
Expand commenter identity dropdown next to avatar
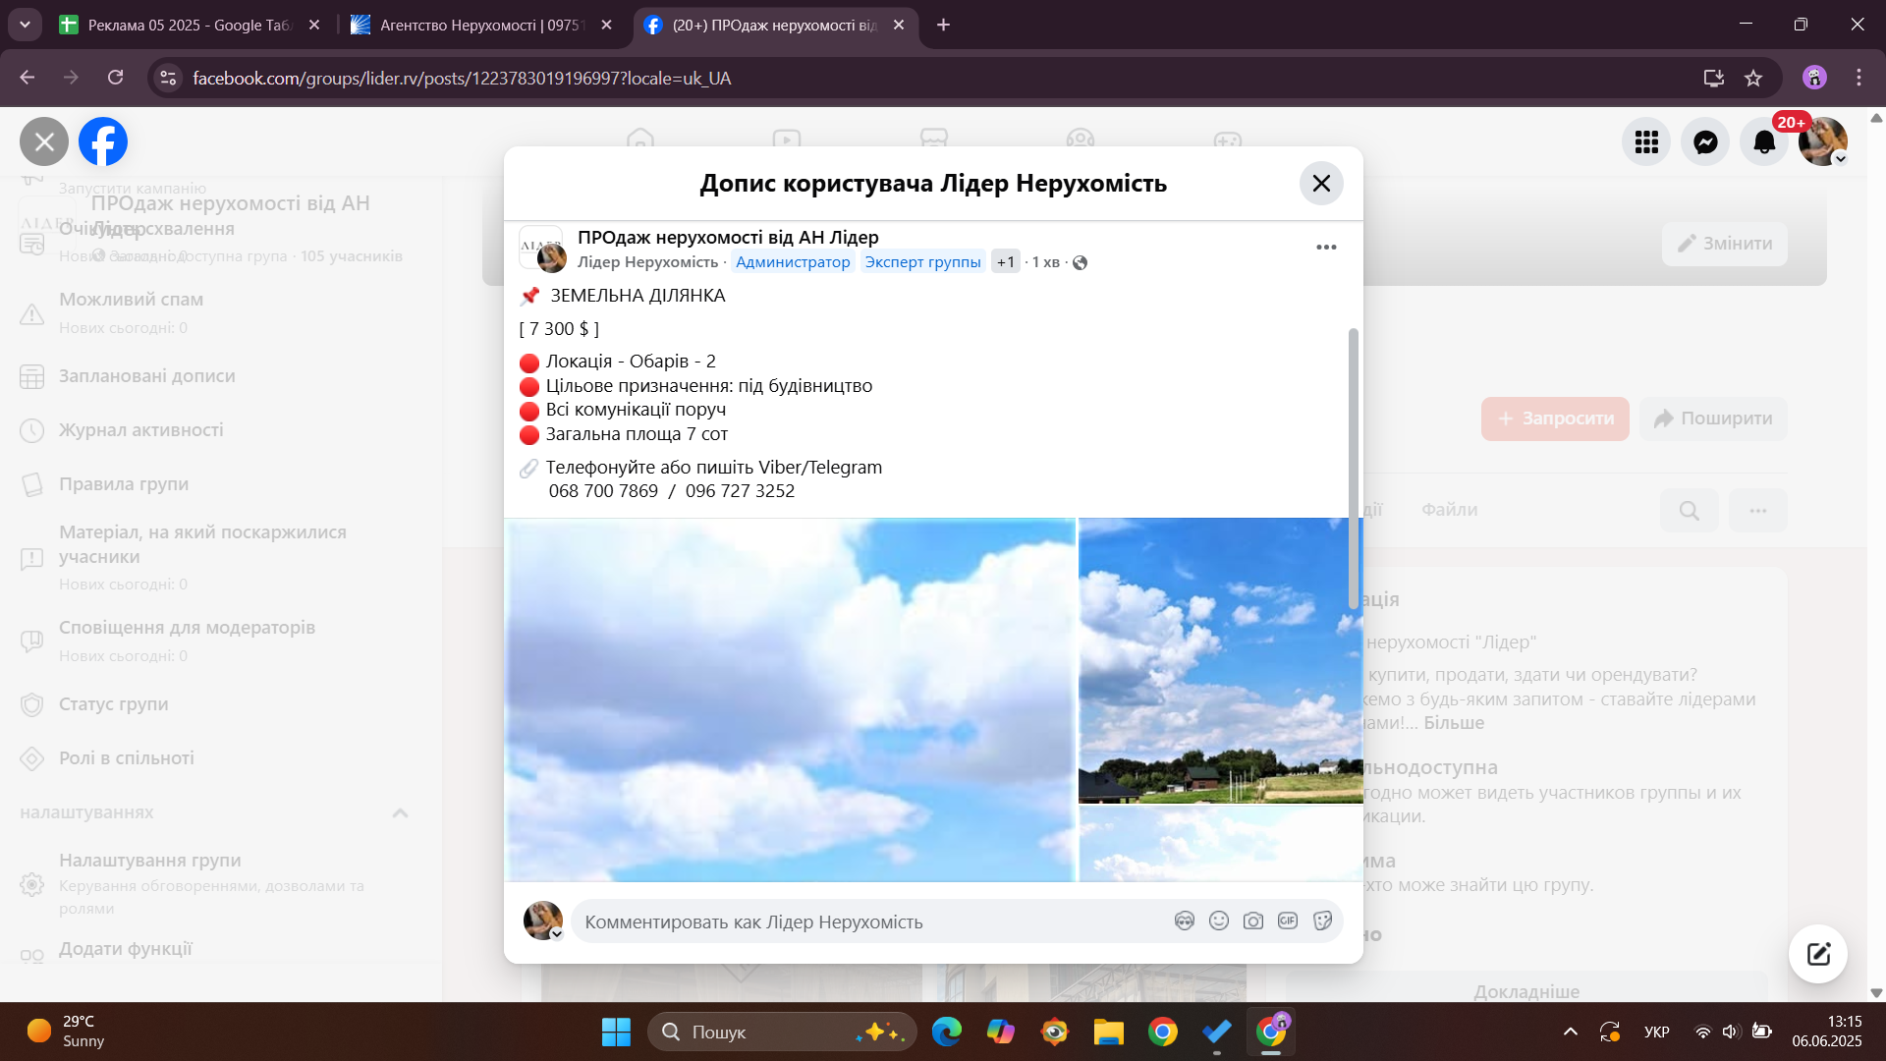(x=556, y=934)
